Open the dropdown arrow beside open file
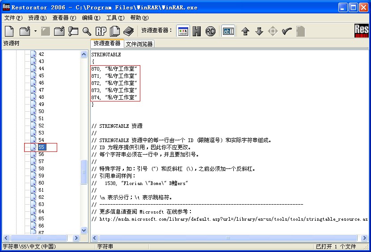 35,31
